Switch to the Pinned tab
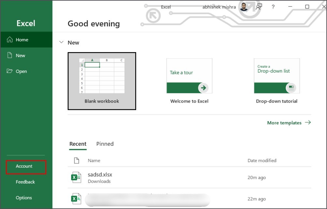 (105, 144)
